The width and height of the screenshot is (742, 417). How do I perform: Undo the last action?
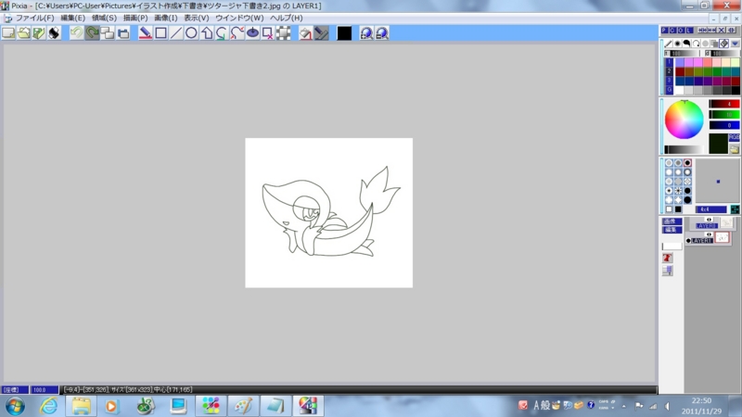(77, 33)
